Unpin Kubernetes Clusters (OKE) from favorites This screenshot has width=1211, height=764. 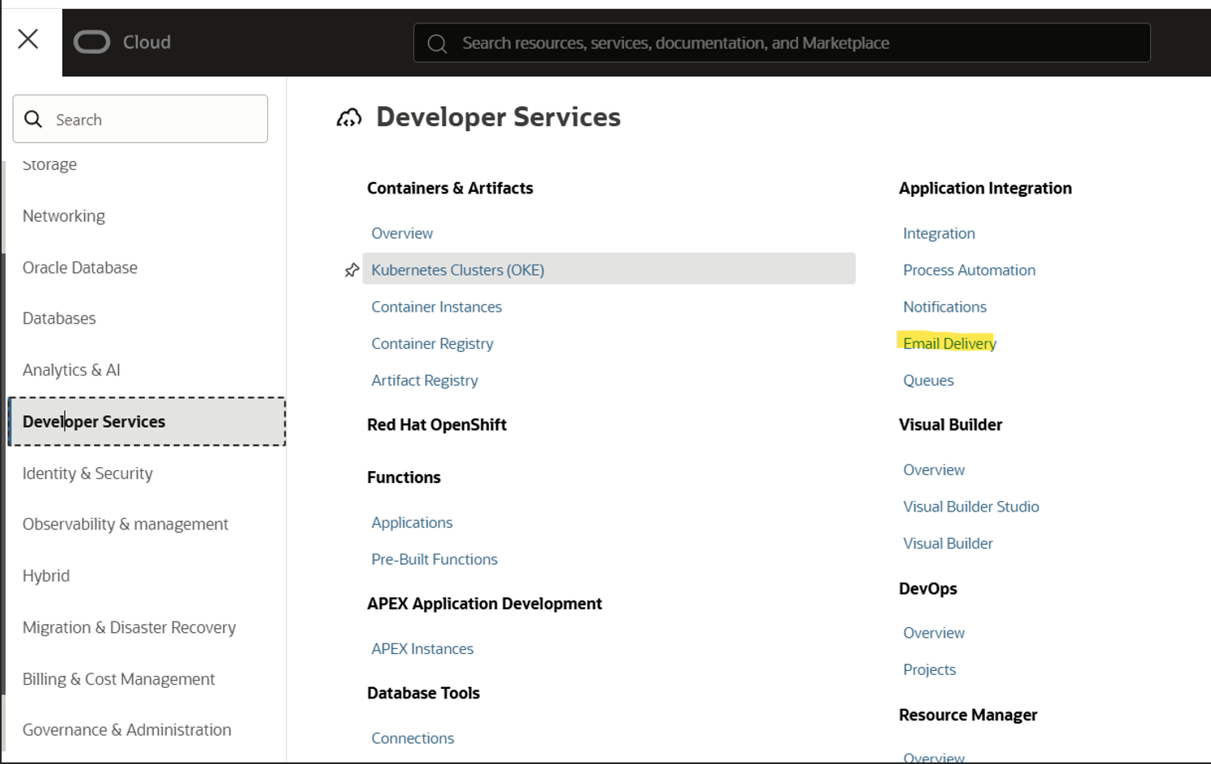pyautogui.click(x=351, y=270)
